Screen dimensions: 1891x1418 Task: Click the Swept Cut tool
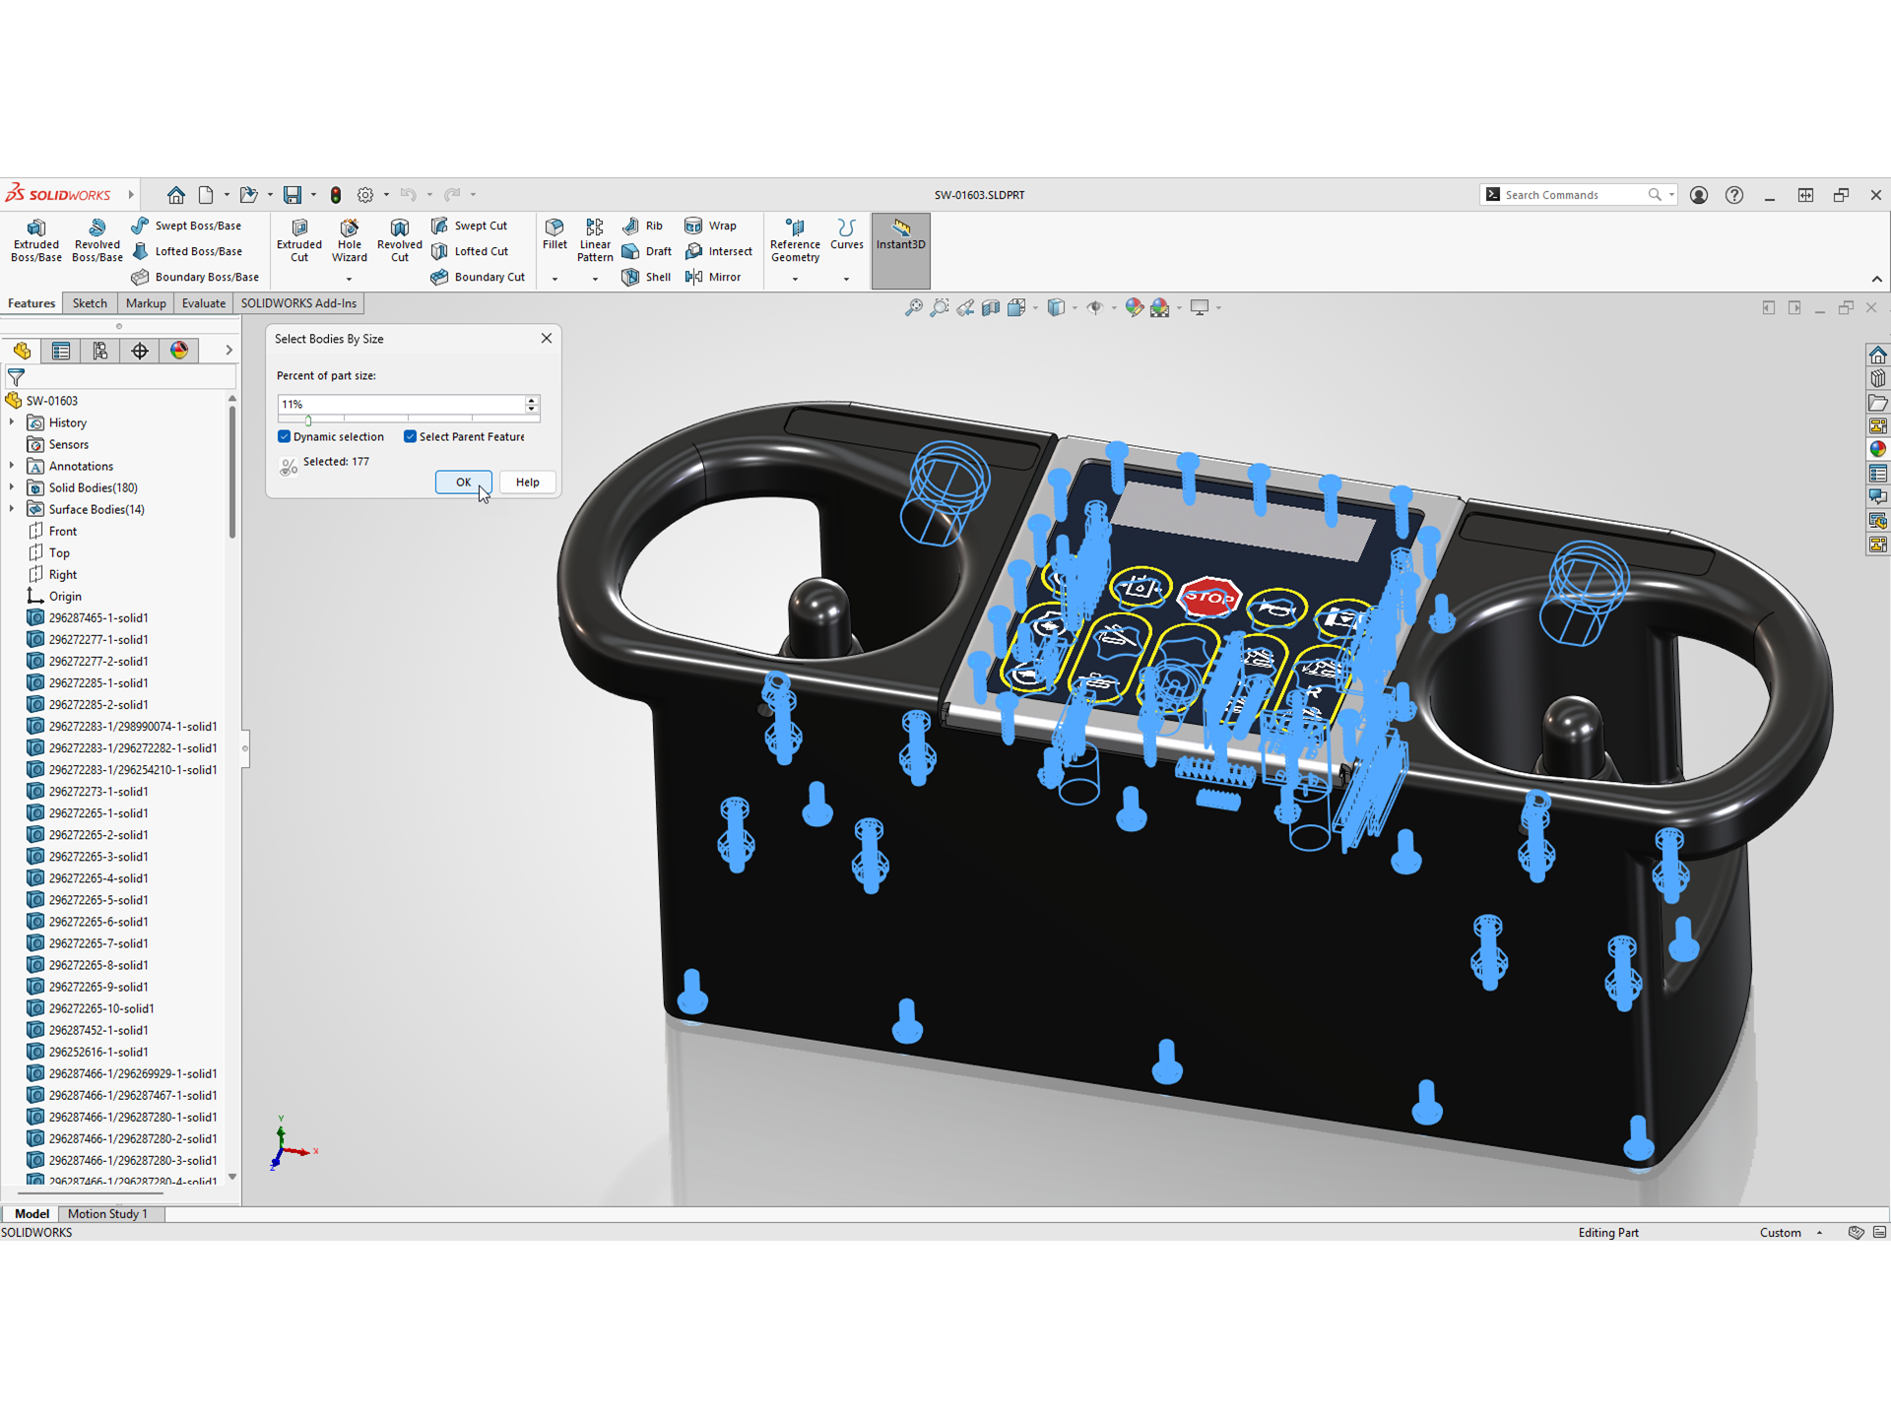[x=469, y=226]
